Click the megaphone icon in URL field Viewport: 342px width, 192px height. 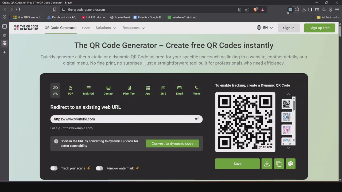point(197,119)
